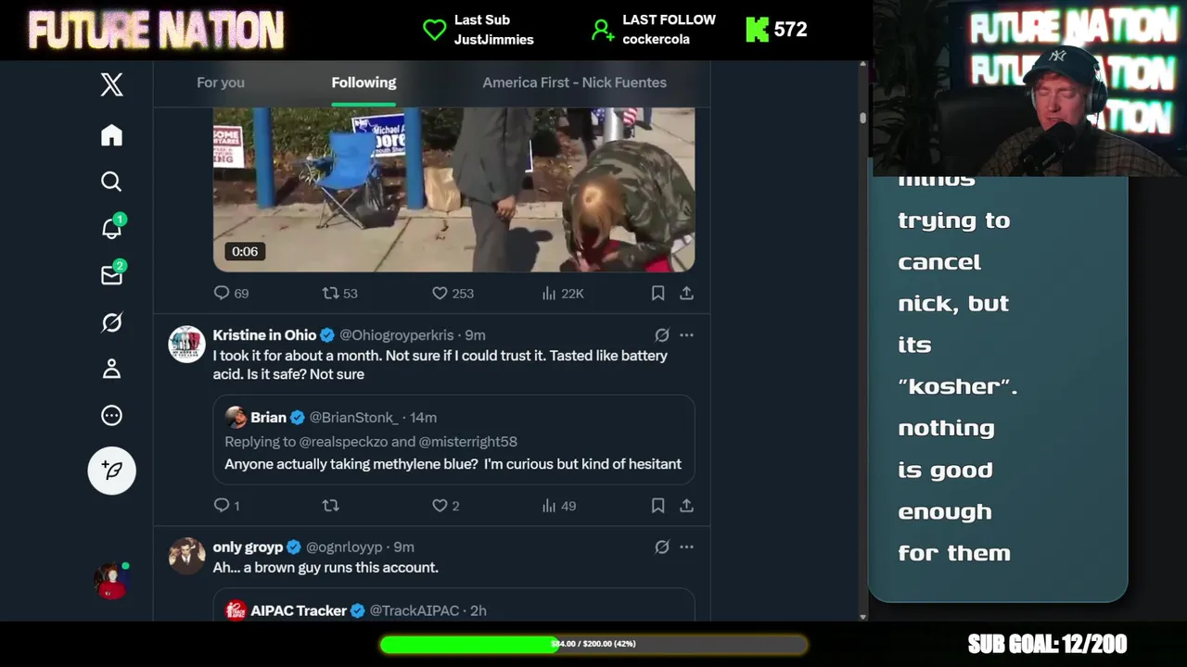Open more options on only groyp post
Screen dimensions: 1187x667
coord(686,547)
